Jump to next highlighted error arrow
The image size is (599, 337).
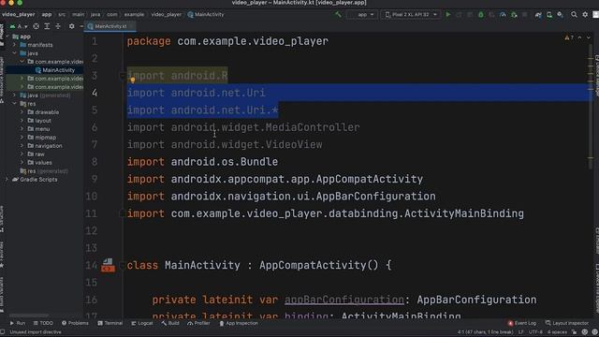589,37
